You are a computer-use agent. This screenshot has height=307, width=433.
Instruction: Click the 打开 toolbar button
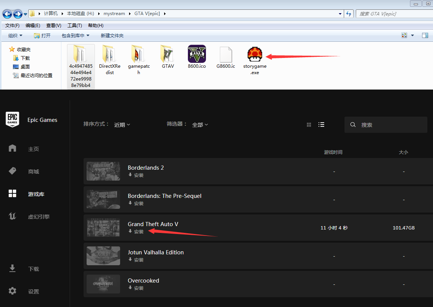[42, 36]
